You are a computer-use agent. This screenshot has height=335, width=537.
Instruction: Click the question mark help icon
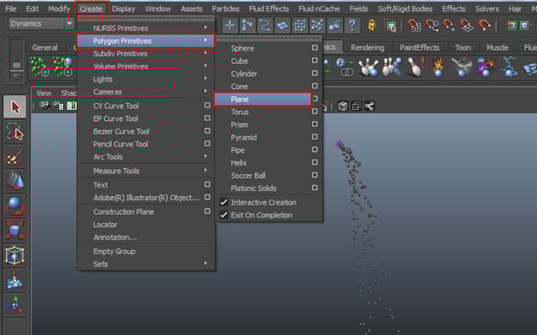pos(352,26)
